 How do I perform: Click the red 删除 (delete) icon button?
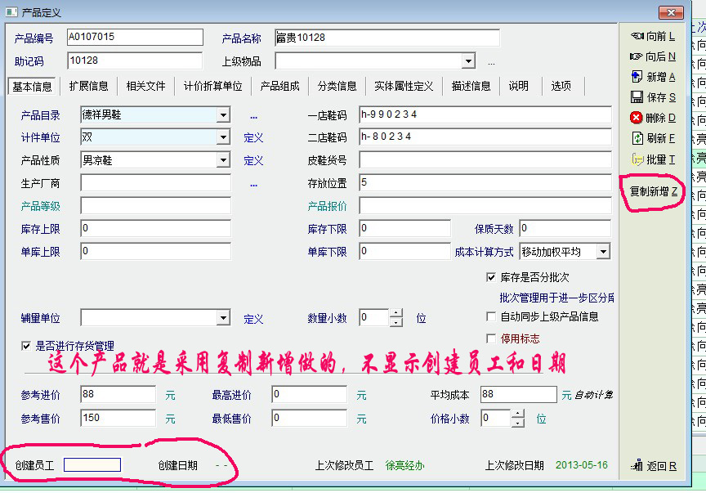tap(653, 118)
